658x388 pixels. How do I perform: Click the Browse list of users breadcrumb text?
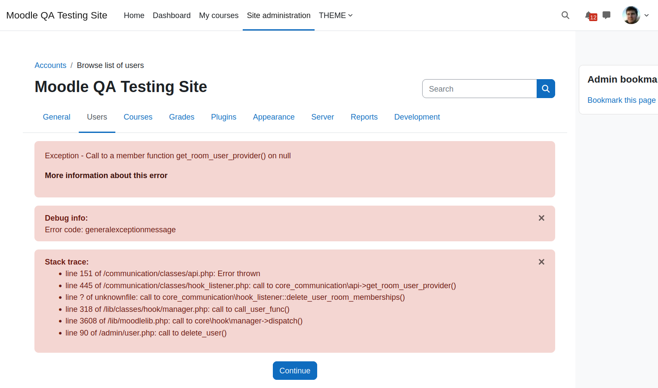(x=110, y=65)
